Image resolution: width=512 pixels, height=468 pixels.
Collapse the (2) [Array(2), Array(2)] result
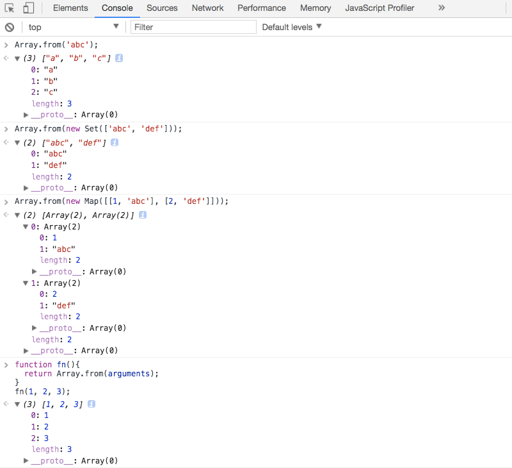coord(17,215)
